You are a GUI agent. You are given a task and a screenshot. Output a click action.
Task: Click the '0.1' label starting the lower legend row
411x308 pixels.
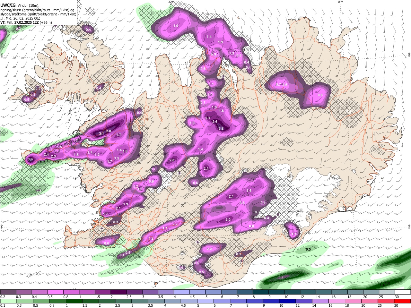pos(2,306)
